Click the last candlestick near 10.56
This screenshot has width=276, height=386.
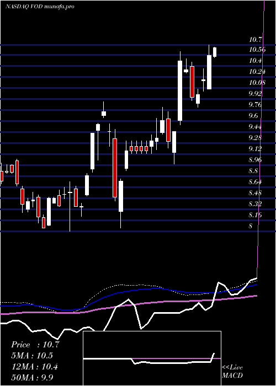pos(215,52)
